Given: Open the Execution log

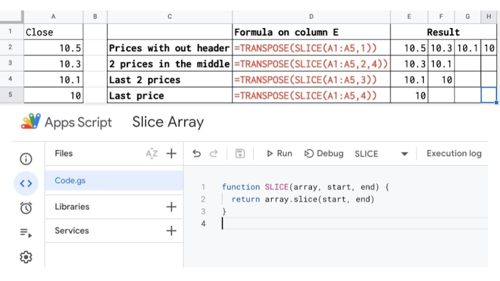Looking at the screenshot, I should click(454, 154).
